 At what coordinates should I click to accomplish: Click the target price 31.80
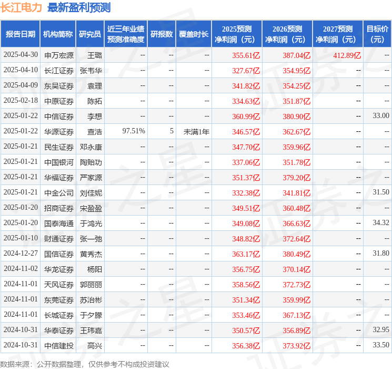pyautogui.click(x=381, y=253)
